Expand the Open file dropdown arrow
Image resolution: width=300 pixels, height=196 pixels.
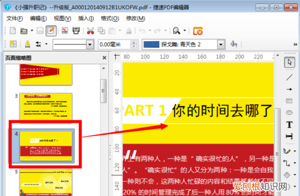tap(32, 31)
